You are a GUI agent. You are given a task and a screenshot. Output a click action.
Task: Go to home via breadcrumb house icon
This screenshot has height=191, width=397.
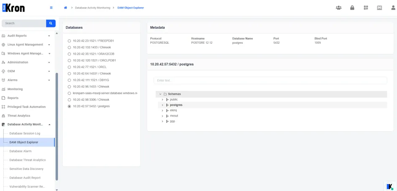coord(65,8)
